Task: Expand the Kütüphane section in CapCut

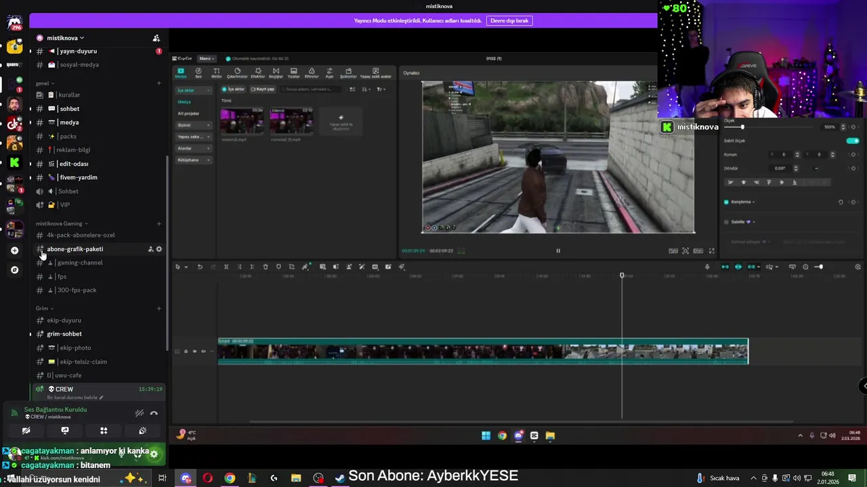Action: 192,160
